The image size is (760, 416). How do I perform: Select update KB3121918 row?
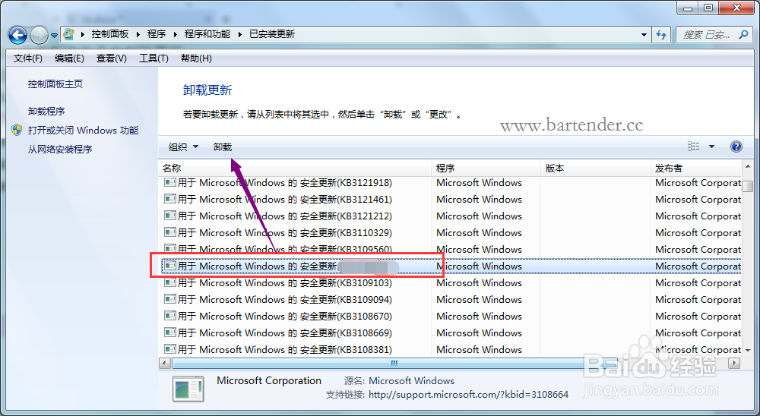[x=451, y=183]
